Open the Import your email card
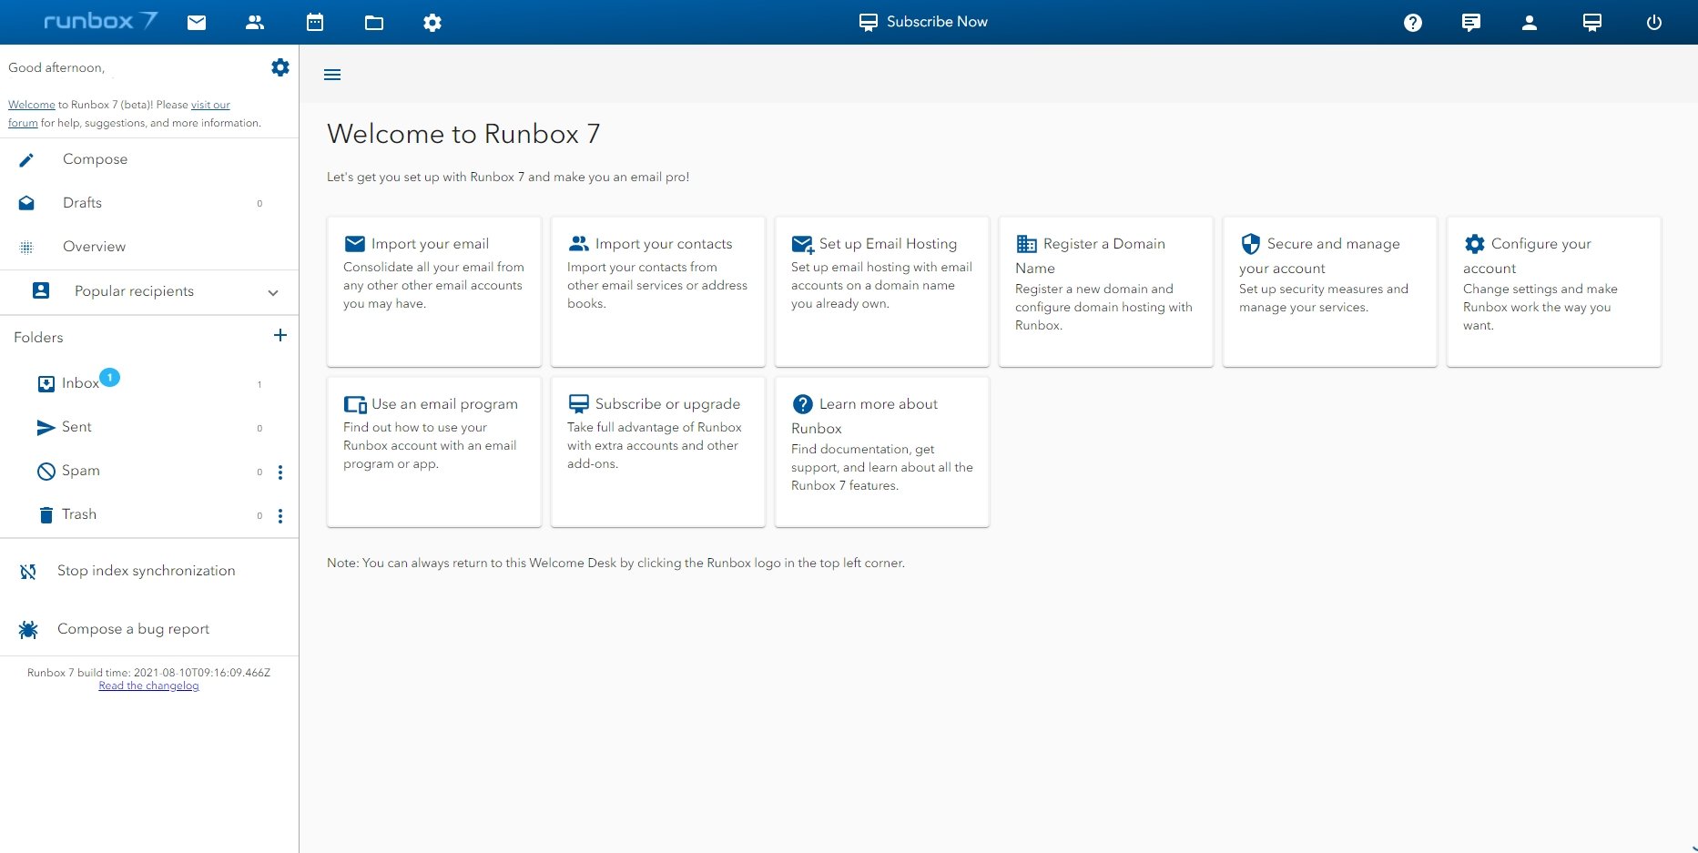The width and height of the screenshot is (1698, 853). coord(434,291)
